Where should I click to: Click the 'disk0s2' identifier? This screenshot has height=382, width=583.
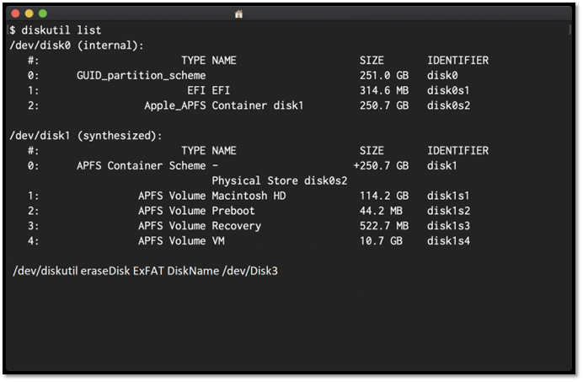[x=448, y=106]
